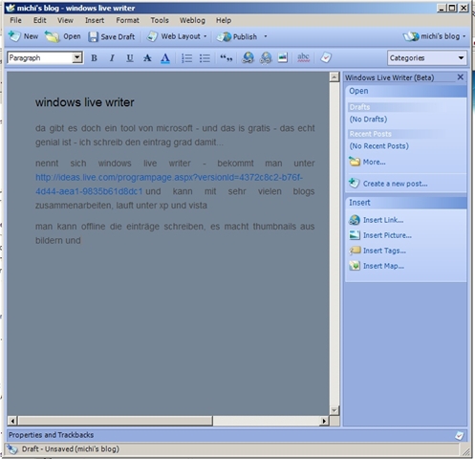Click the Open folder toolbar icon
Viewport: 475px width, 459px height.
(x=52, y=36)
